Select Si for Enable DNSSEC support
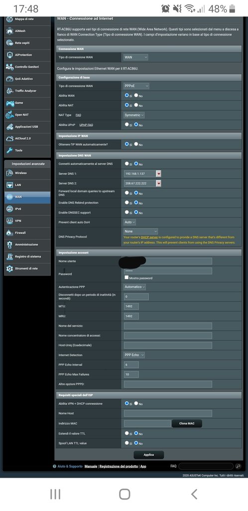The height and width of the screenshot is (511, 248). point(127,213)
